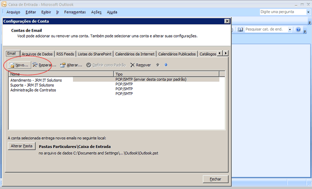The image size is (312, 189).
Task: Click the menu bar grip handle
Action: (3, 12)
